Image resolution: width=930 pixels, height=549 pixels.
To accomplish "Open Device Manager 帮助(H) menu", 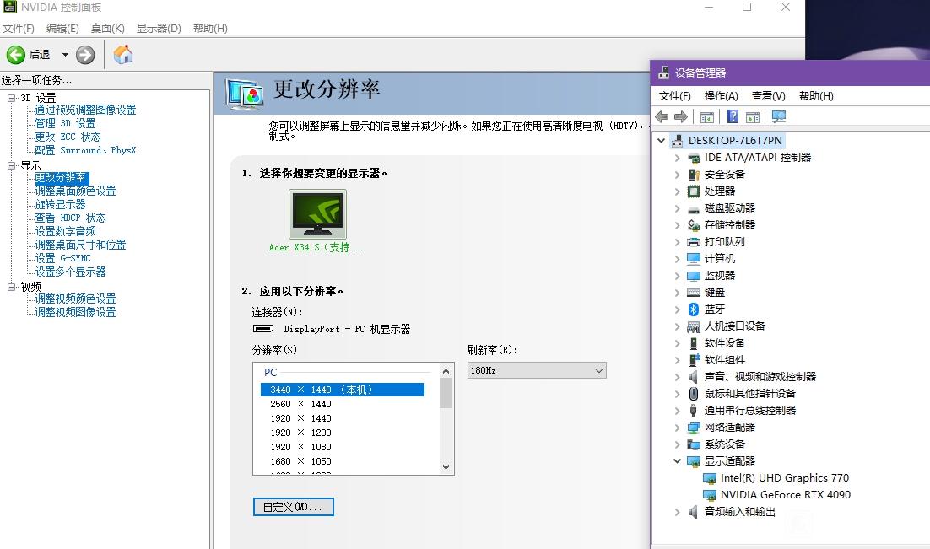I will (816, 96).
